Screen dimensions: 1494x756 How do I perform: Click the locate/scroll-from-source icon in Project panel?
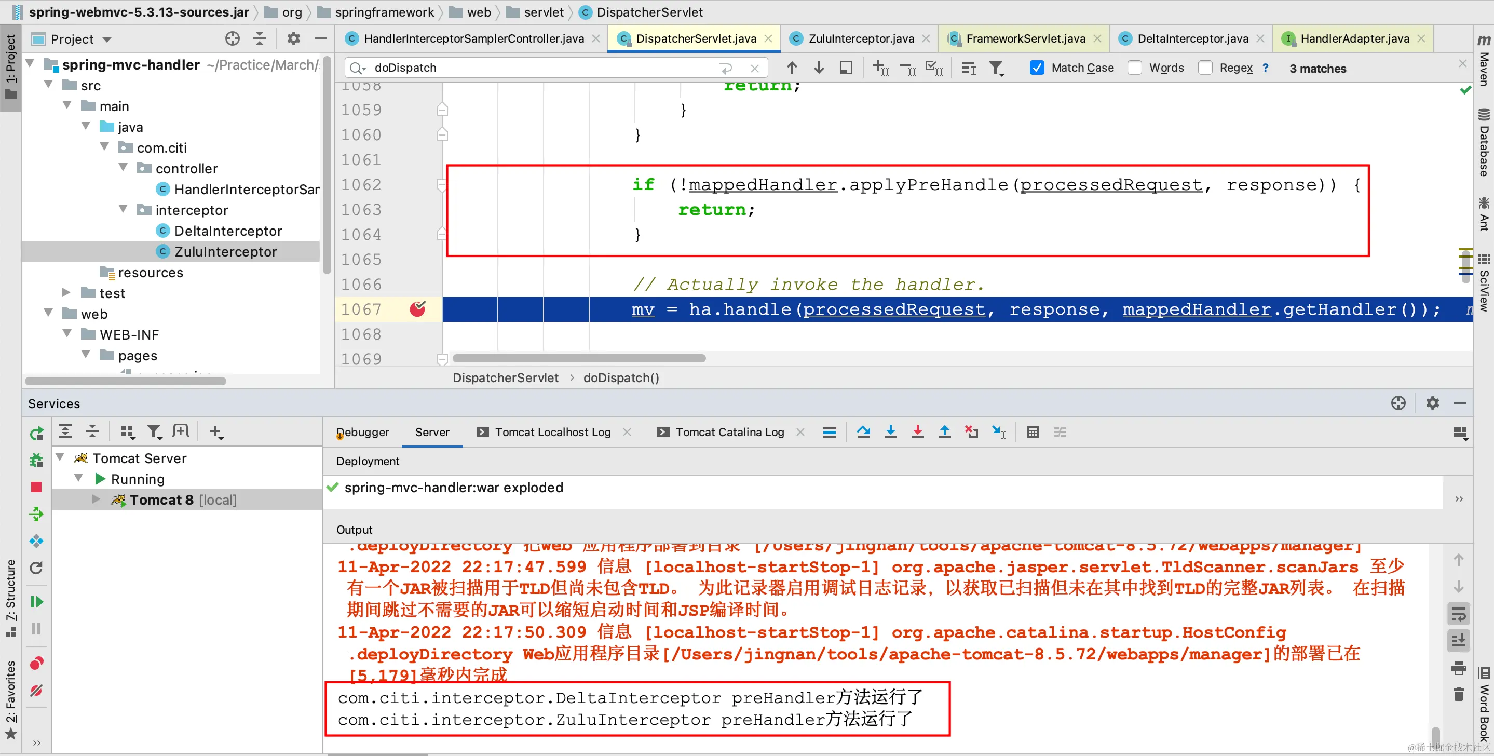point(233,39)
